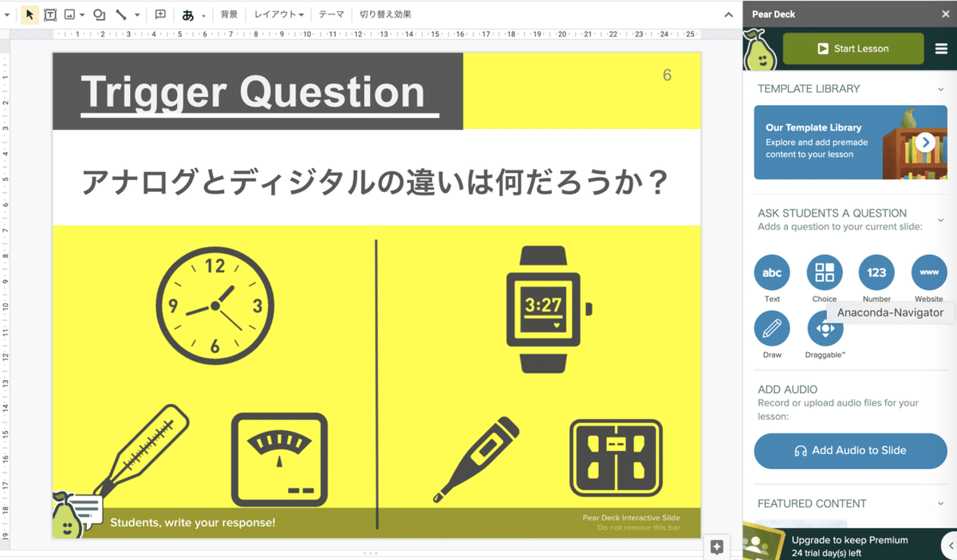
Task: Click Pear Deck Interactive Slide label
Action: click(631, 518)
